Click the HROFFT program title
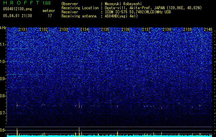The height and width of the screenshot is (137, 216). (x=21, y=3)
